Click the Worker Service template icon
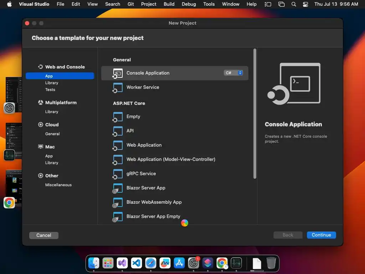The width and height of the screenshot is (365, 274). [118, 88]
